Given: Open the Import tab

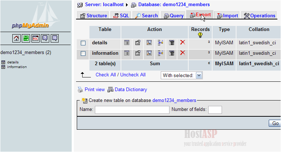Looking at the screenshot, I should tap(227, 15).
